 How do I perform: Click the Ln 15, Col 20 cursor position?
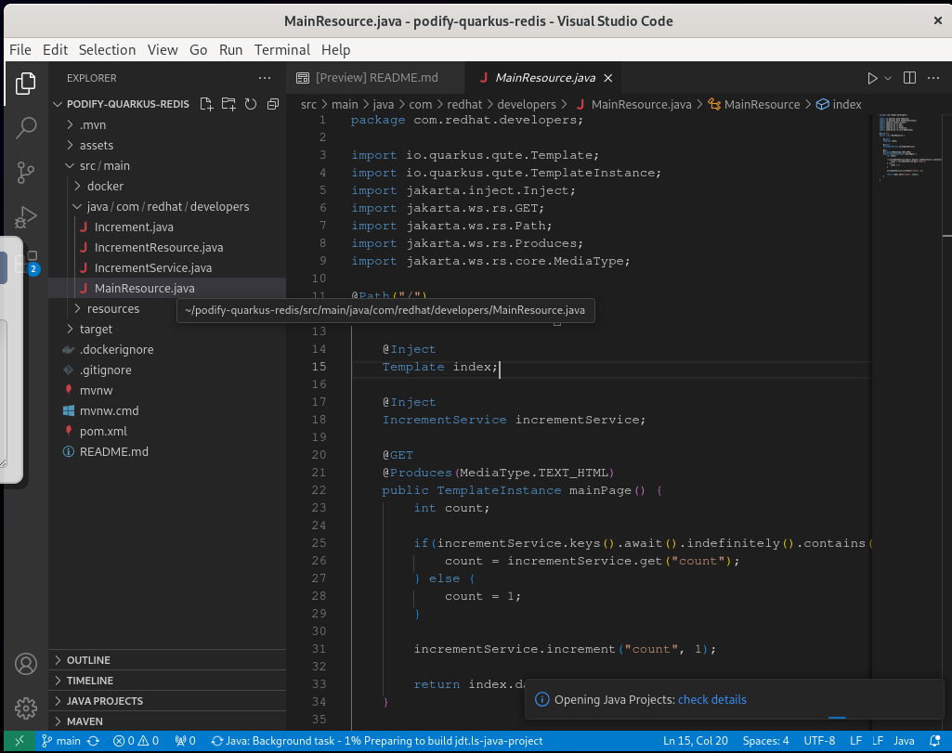tap(695, 741)
